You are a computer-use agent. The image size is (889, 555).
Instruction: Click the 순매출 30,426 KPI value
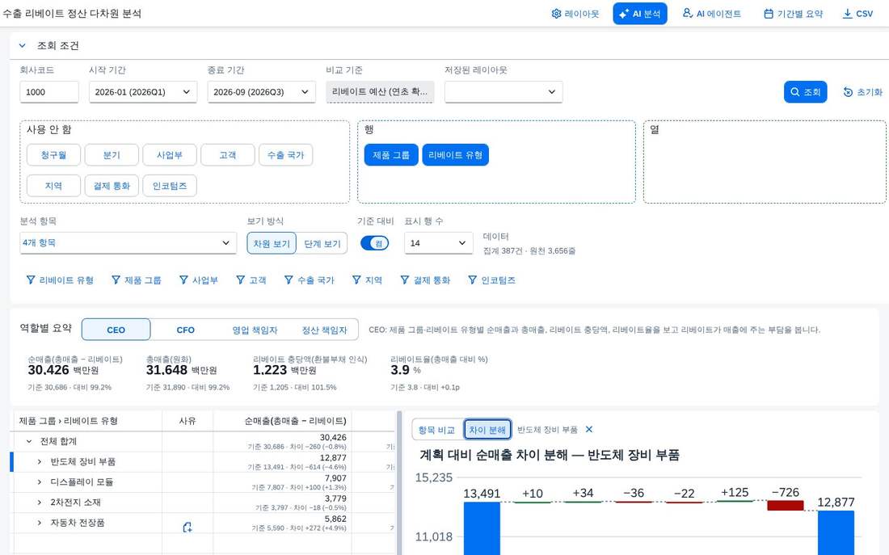pos(48,370)
